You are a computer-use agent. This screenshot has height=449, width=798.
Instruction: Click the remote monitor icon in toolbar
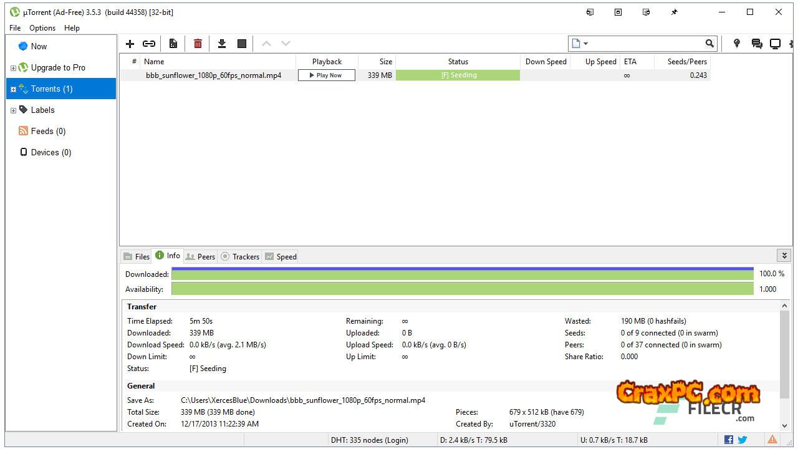click(x=775, y=44)
